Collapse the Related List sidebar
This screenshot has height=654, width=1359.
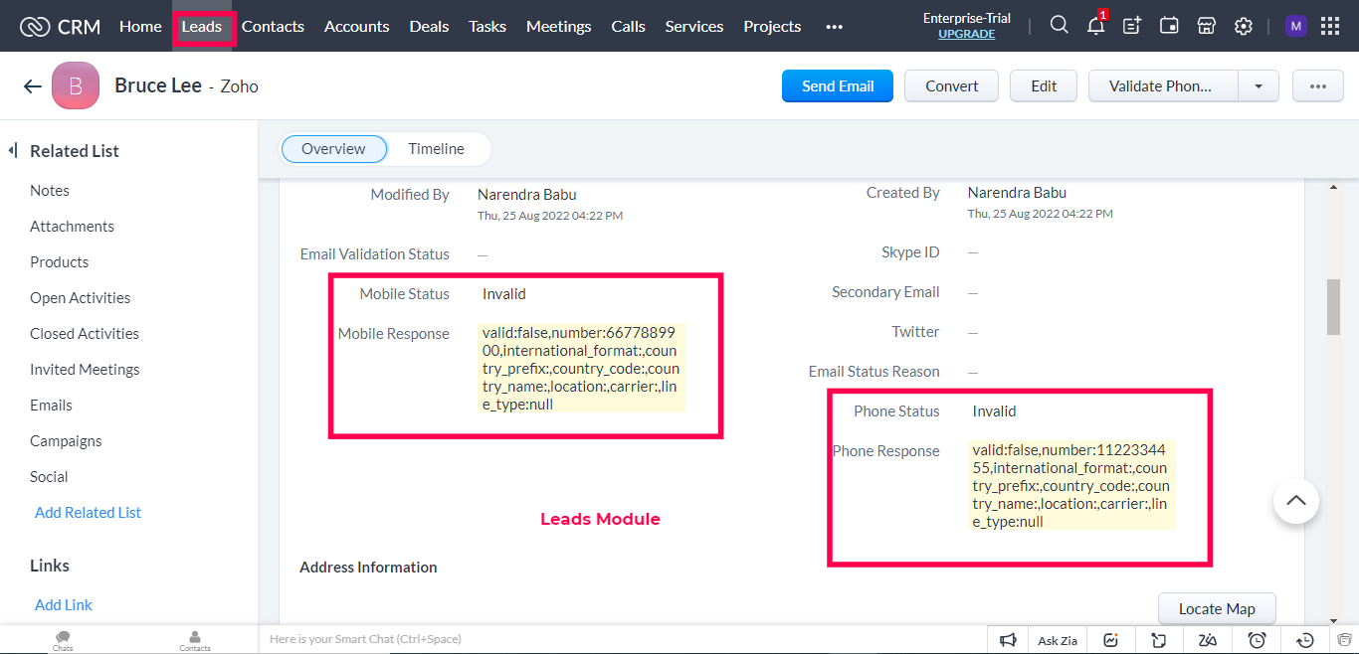(14, 151)
